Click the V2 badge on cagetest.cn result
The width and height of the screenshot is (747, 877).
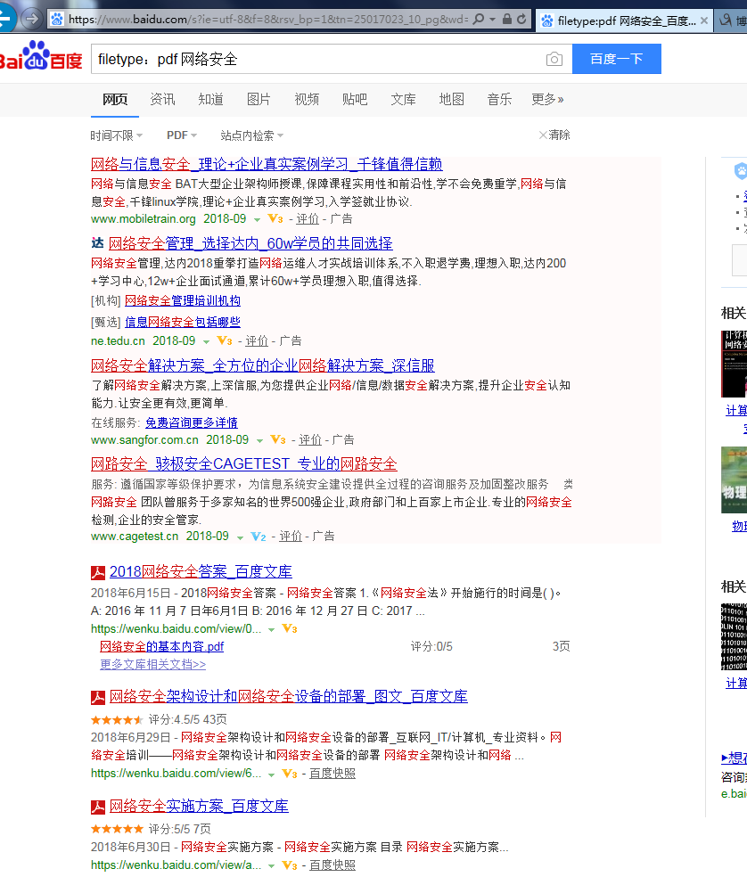click(x=259, y=537)
